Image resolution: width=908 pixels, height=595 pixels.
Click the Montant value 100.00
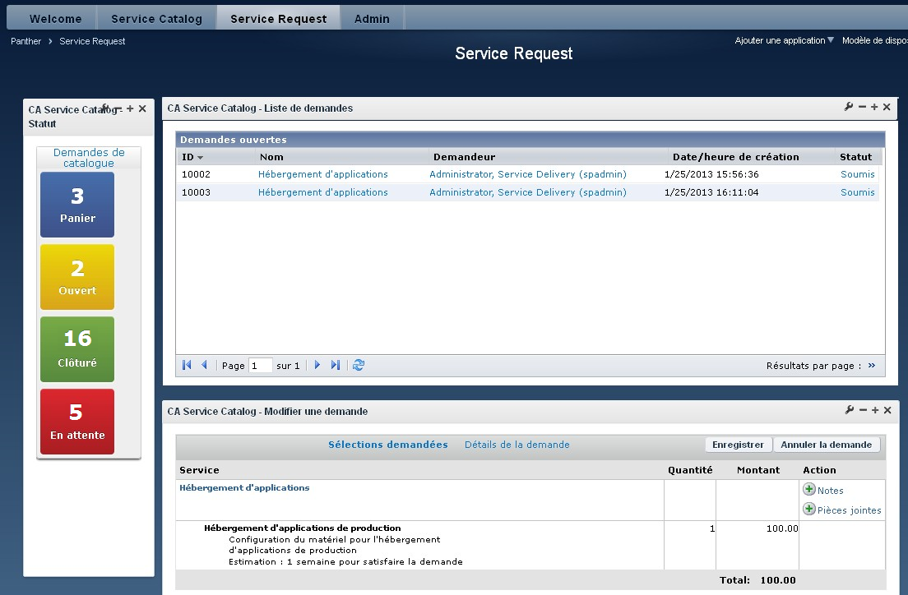(782, 528)
